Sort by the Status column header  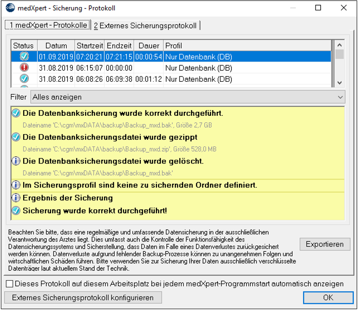pos(24,45)
